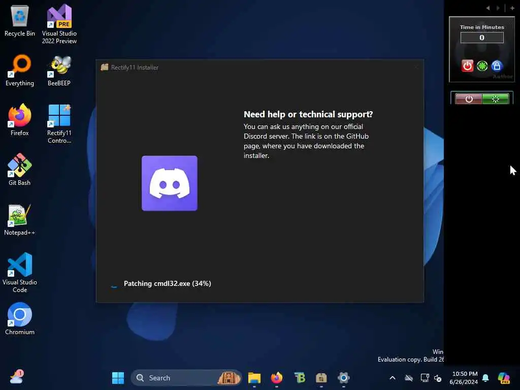
Task: Click the blue lock icon in timer gadget
Action: coord(497,66)
